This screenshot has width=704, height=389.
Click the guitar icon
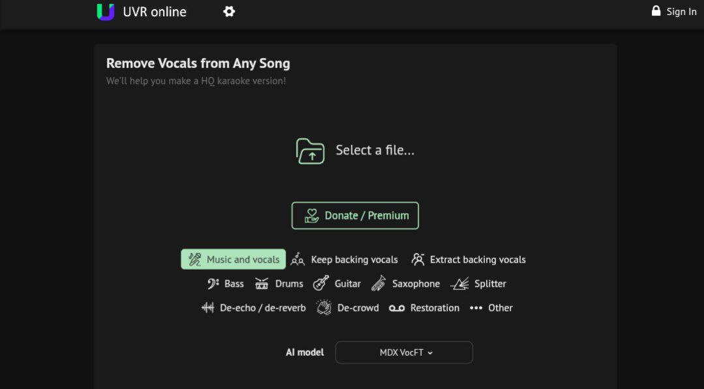coord(321,283)
